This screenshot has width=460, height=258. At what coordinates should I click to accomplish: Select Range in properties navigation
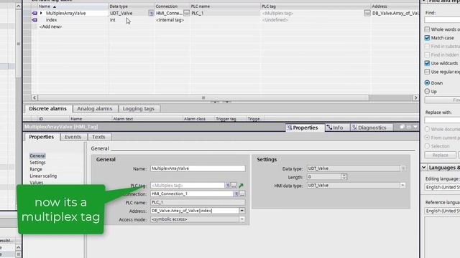(x=36, y=169)
